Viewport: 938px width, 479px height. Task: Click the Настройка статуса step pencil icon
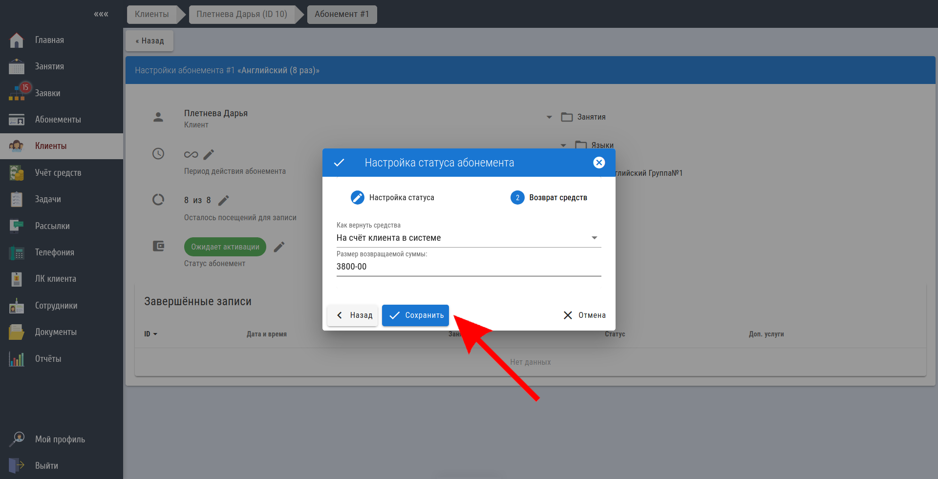click(358, 198)
